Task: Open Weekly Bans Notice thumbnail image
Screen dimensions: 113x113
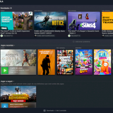Action: (50, 21)
